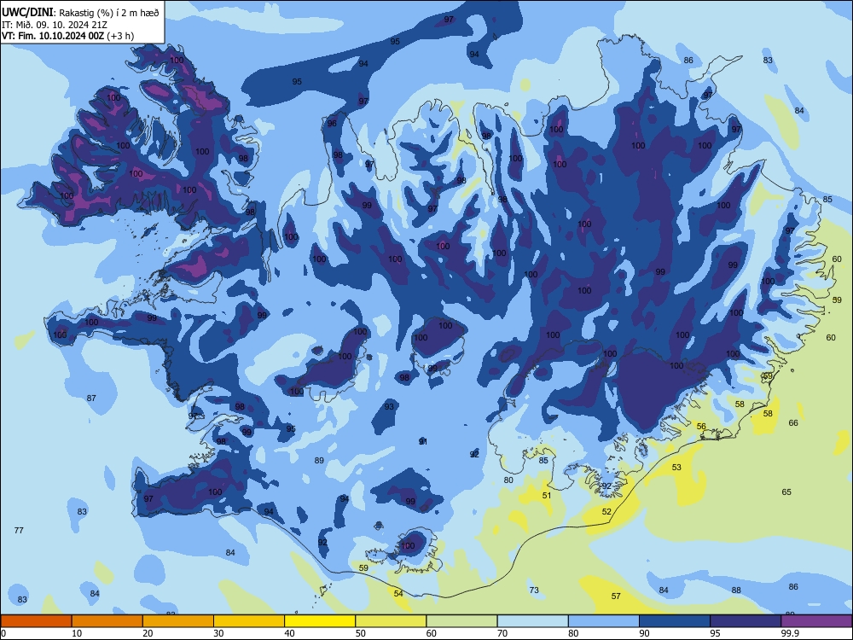Select the 10–20 orange legend swatch
The image size is (853, 640).
(107, 621)
